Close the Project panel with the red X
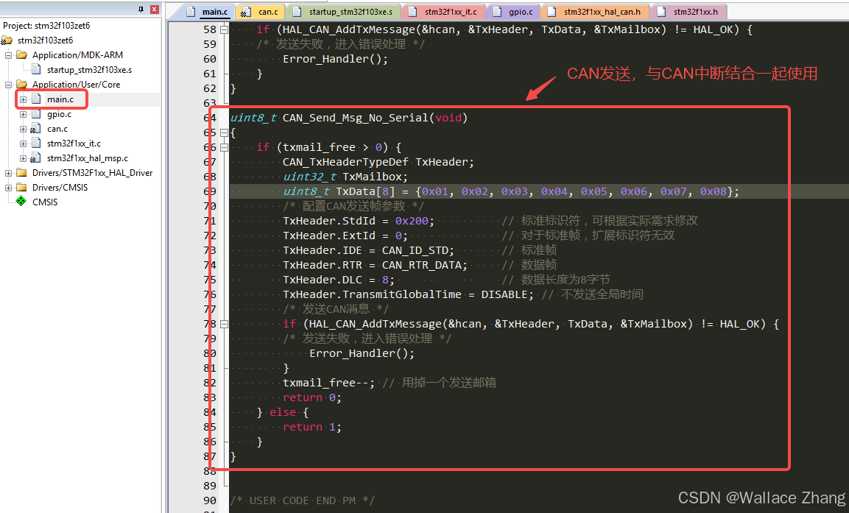 (x=155, y=9)
